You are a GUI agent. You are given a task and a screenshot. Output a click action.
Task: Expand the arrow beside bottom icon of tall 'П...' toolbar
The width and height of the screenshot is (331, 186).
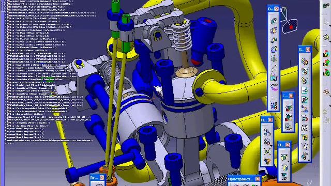tap(309, 161)
